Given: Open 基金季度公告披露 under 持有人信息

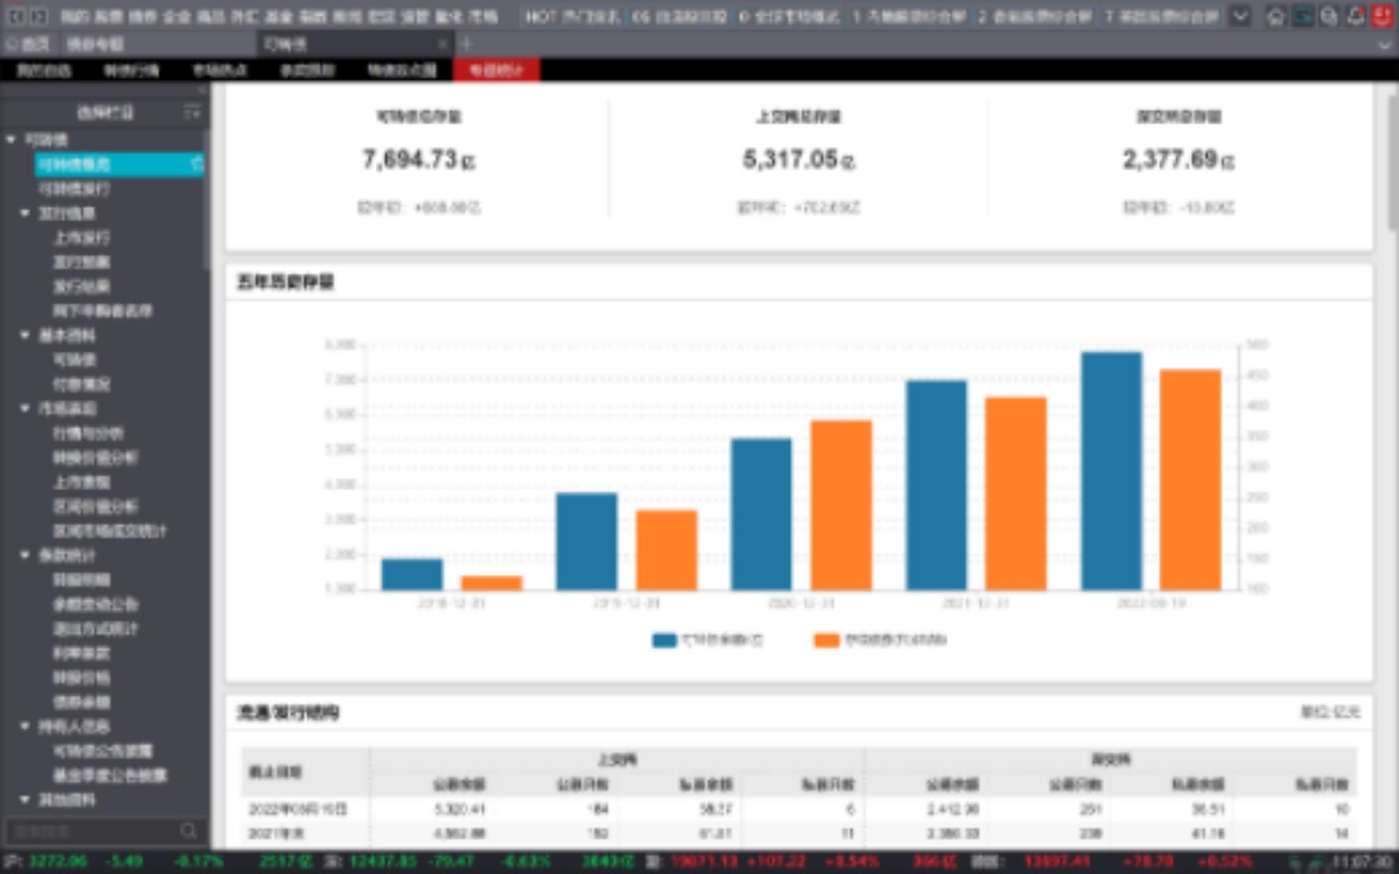Looking at the screenshot, I should [x=109, y=775].
